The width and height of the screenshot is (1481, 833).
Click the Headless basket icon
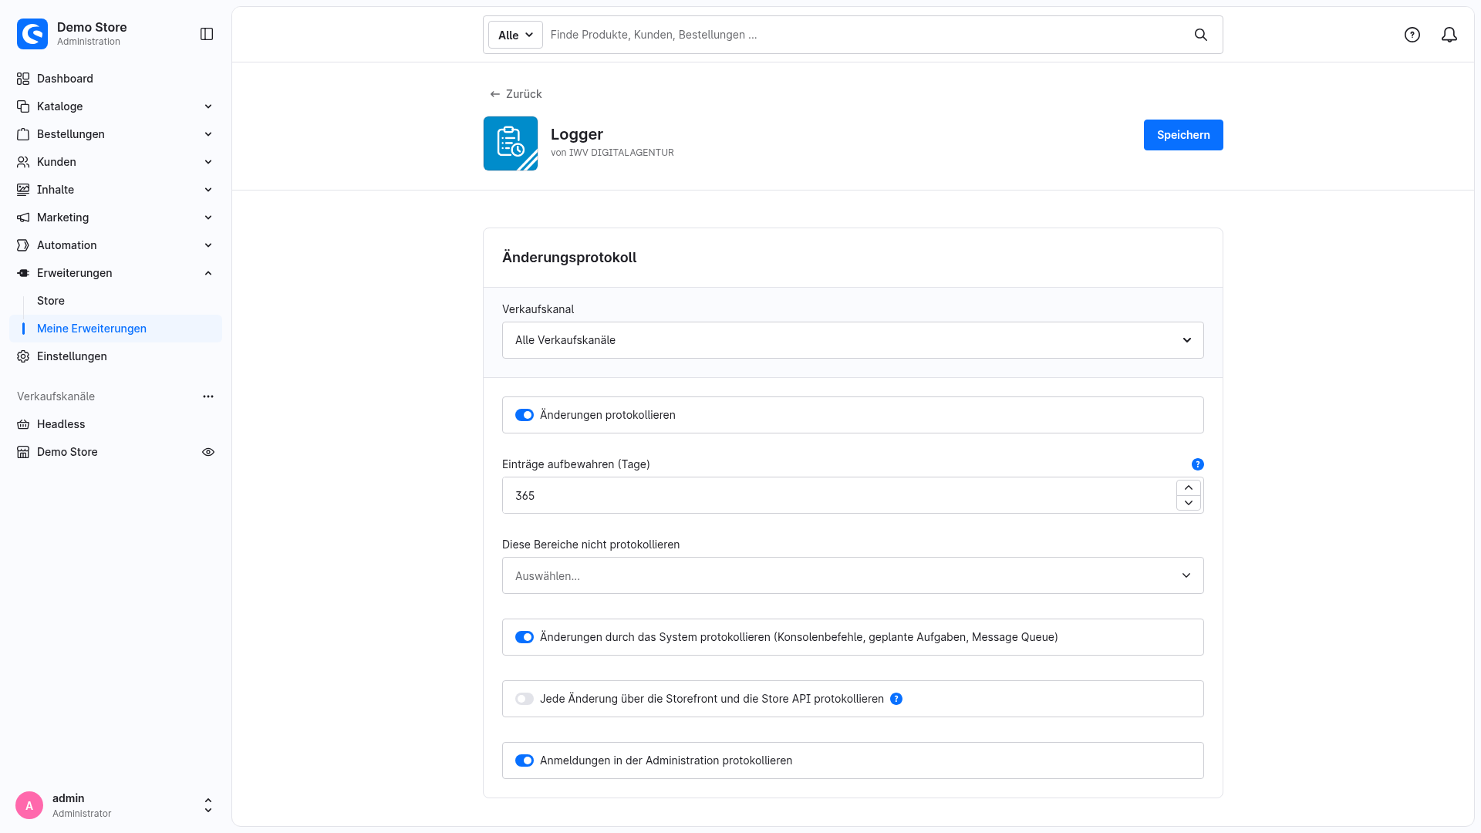point(23,424)
